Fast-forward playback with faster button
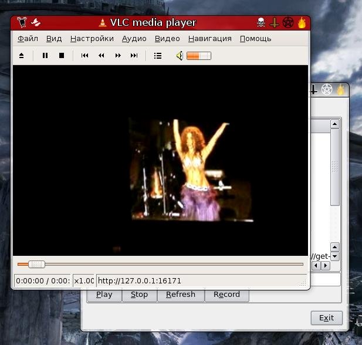362x345 pixels. point(118,55)
